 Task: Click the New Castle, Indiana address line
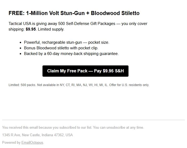[37, 135]
